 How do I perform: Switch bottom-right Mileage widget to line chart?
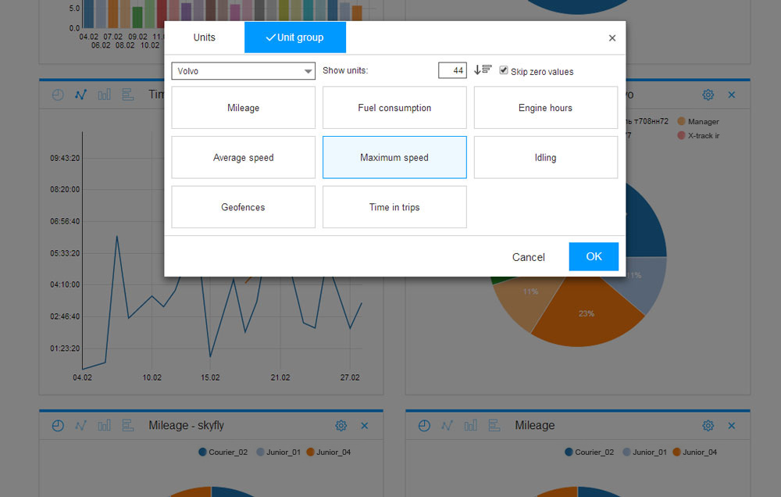click(x=447, y=426)
